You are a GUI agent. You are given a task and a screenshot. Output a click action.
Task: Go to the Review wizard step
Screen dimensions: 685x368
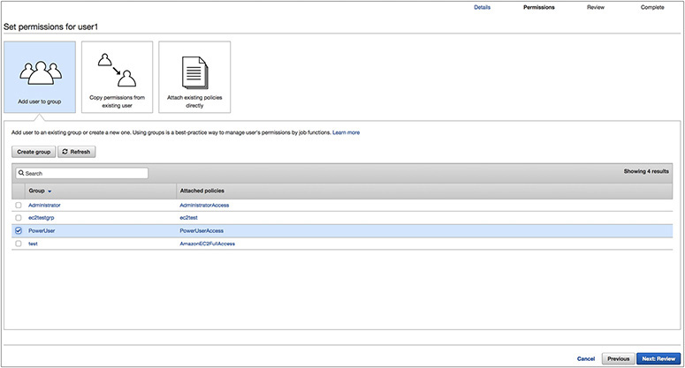pyautogui.click(x=596, y=7)
